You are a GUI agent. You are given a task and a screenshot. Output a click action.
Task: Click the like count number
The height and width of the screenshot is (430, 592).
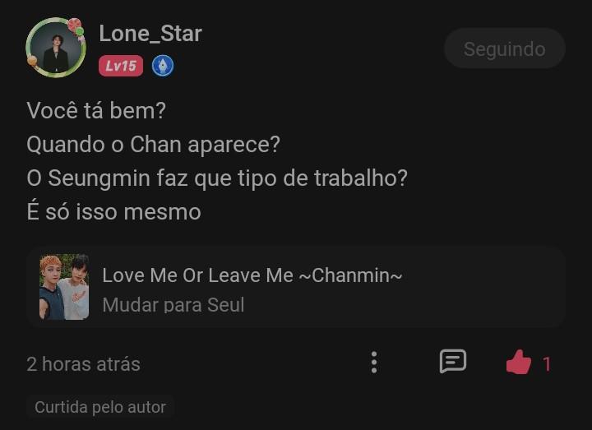tap(547, 363)
